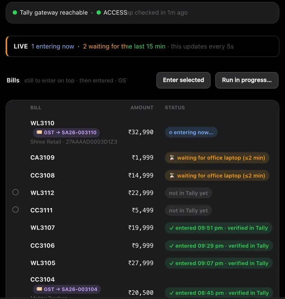
Task: Click the amount ₹9,999
Action: pyautogui.click(x=142, y=246)
